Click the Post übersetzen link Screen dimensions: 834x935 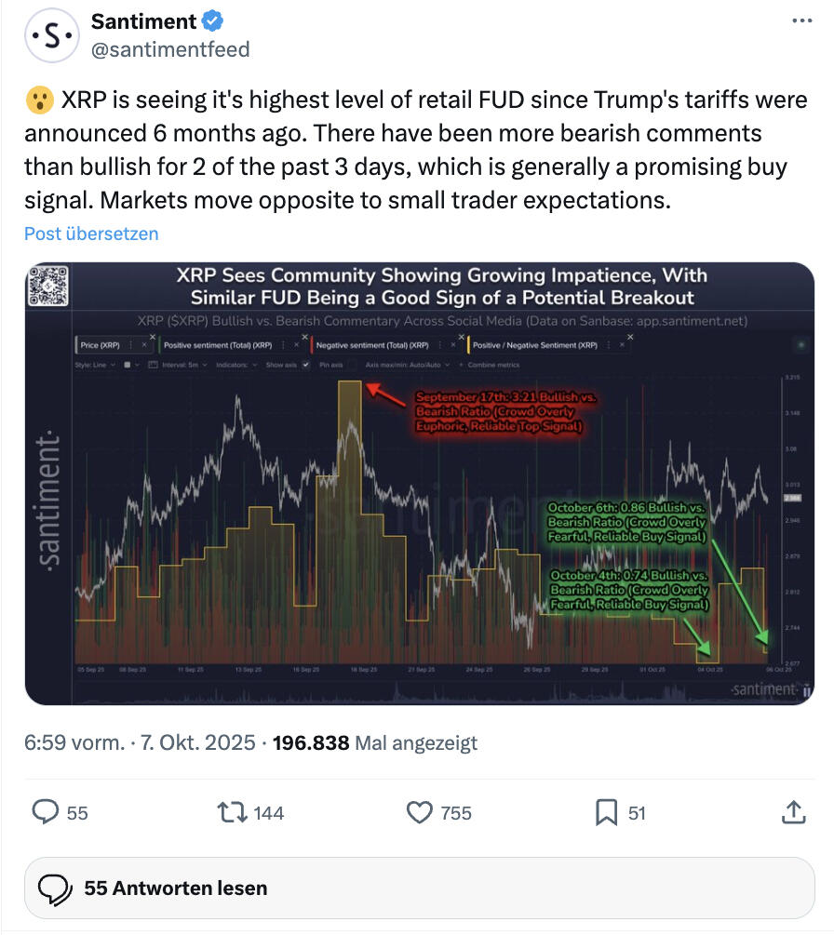[91, 234]
